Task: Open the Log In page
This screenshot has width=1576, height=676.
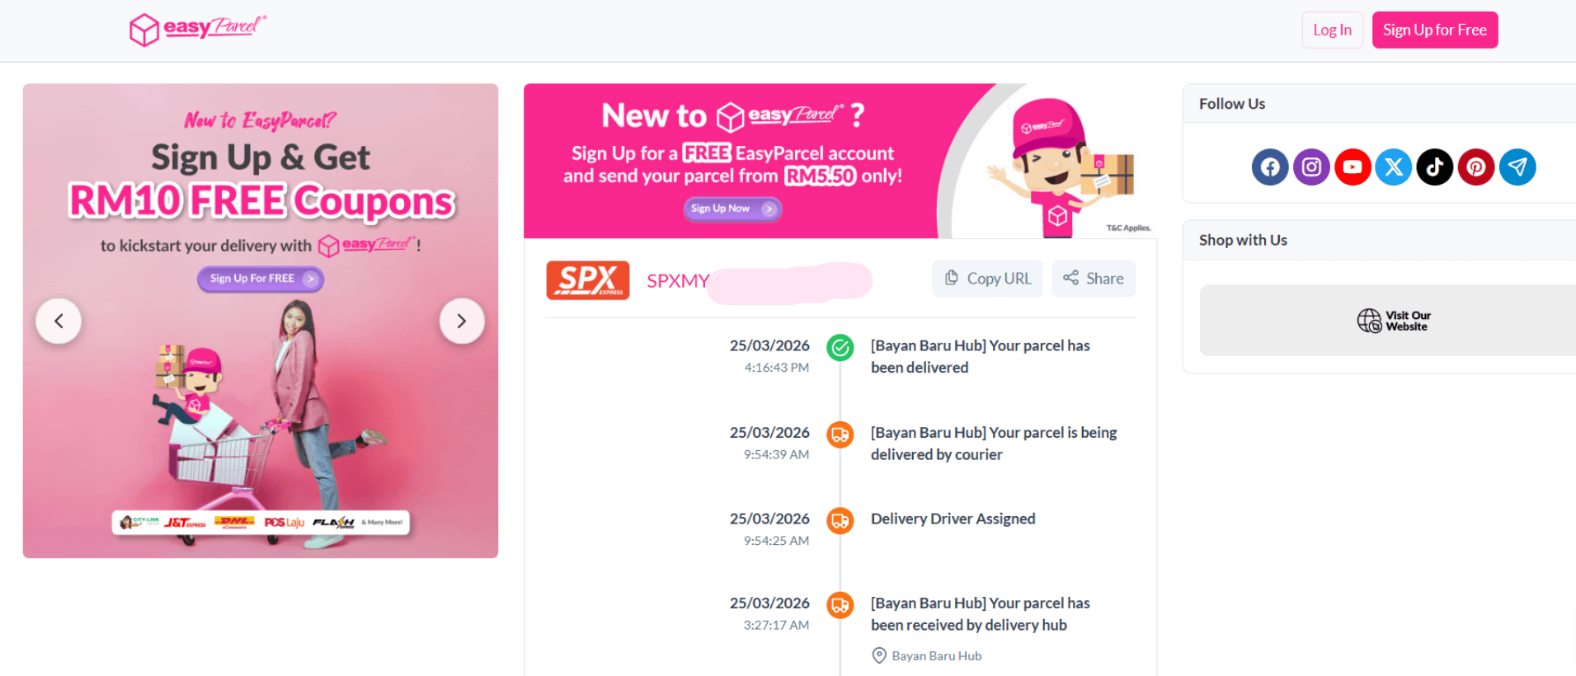Action: pos(1332,31)
